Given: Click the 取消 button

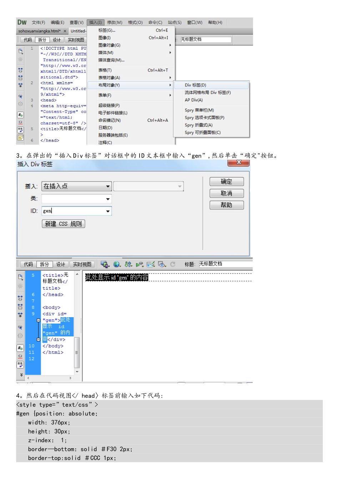Looking at the screenshot, I should 227,193.
